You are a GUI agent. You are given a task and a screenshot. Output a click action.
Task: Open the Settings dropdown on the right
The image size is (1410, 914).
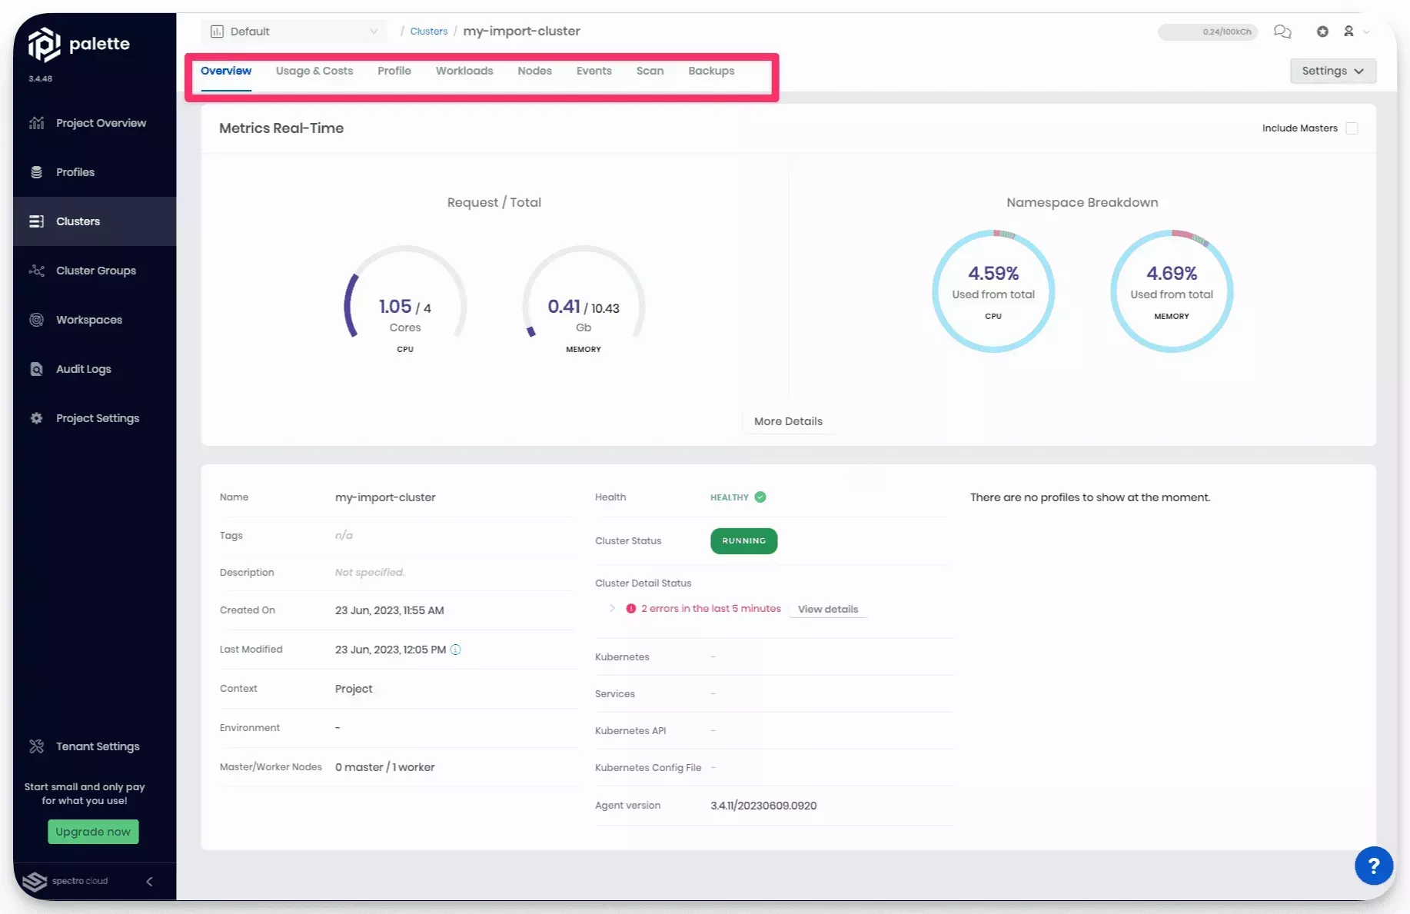(1332, 71)
